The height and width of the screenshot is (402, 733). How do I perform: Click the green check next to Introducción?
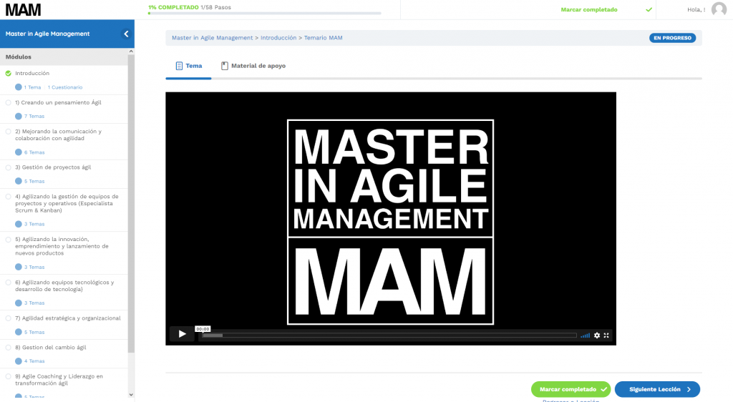[x=9, y=73]
